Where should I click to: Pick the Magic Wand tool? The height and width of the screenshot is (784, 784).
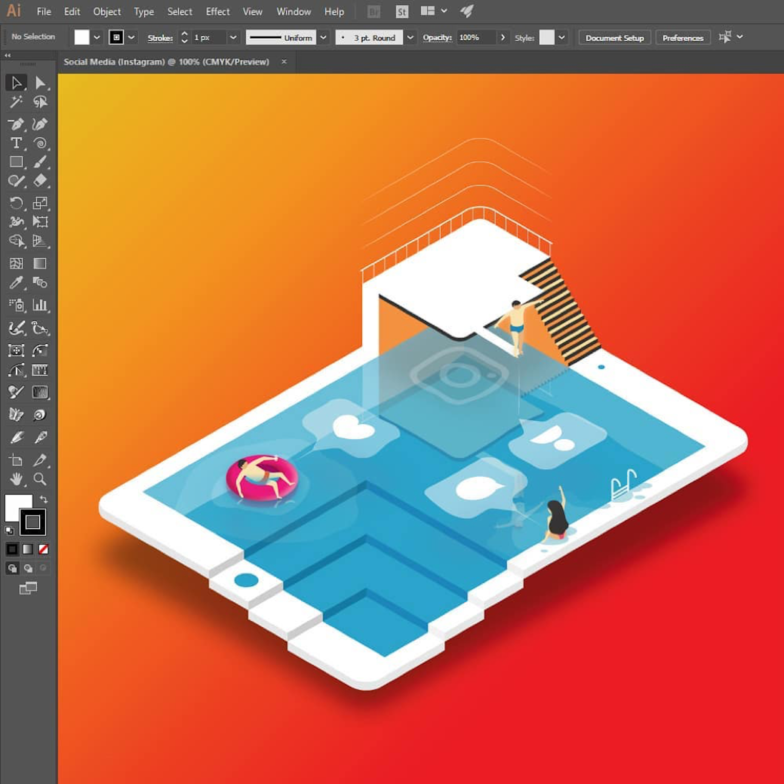click(x=15, y=103)
